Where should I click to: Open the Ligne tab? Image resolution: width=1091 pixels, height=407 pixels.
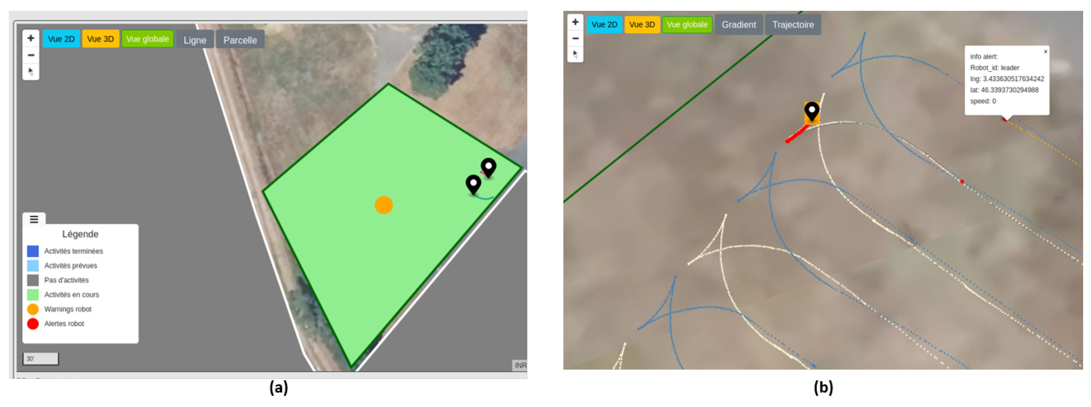(195, 40)
